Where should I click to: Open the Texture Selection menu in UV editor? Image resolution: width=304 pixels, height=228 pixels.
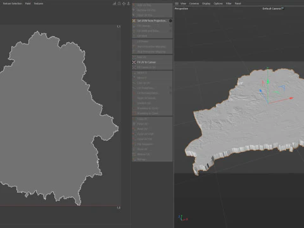pos(13,3)
